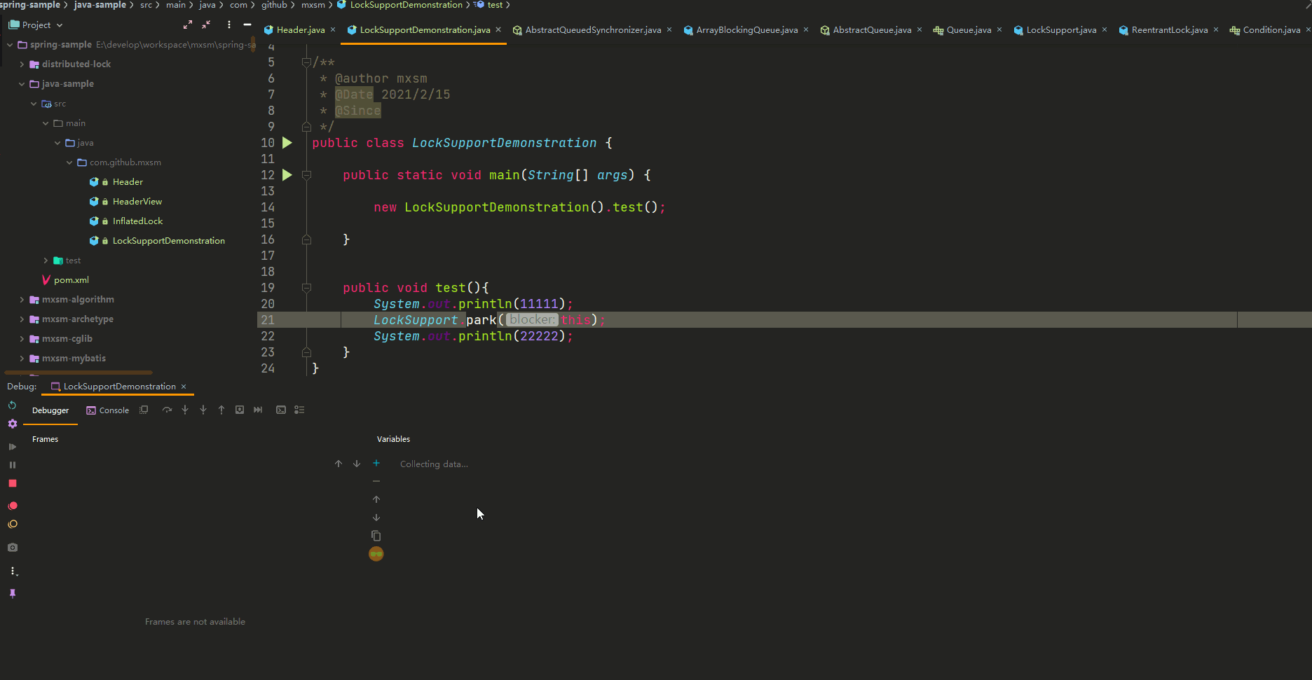Force step into icon
This screenshot has width=1312, height=680.
point(203,410)
